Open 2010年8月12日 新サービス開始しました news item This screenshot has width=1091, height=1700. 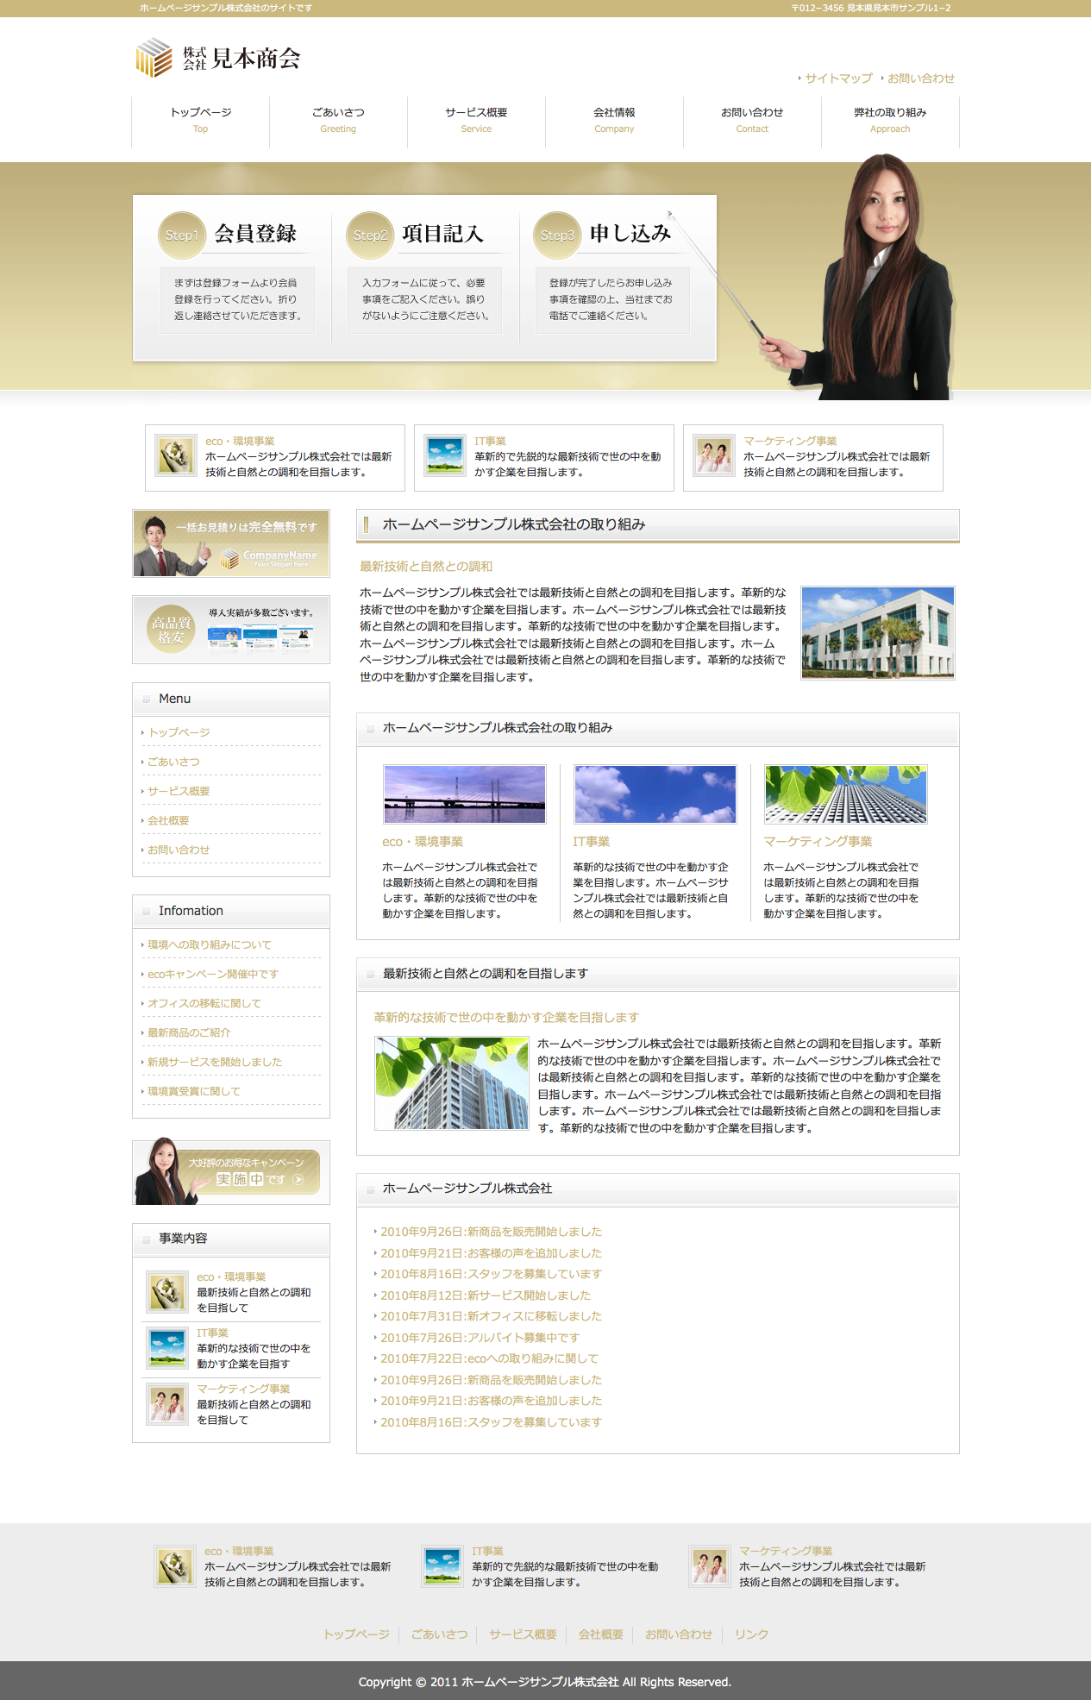pyautogui.click(x=486, y=1295)
